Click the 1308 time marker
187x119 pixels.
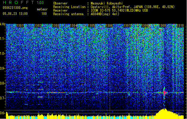pos(145,26)
